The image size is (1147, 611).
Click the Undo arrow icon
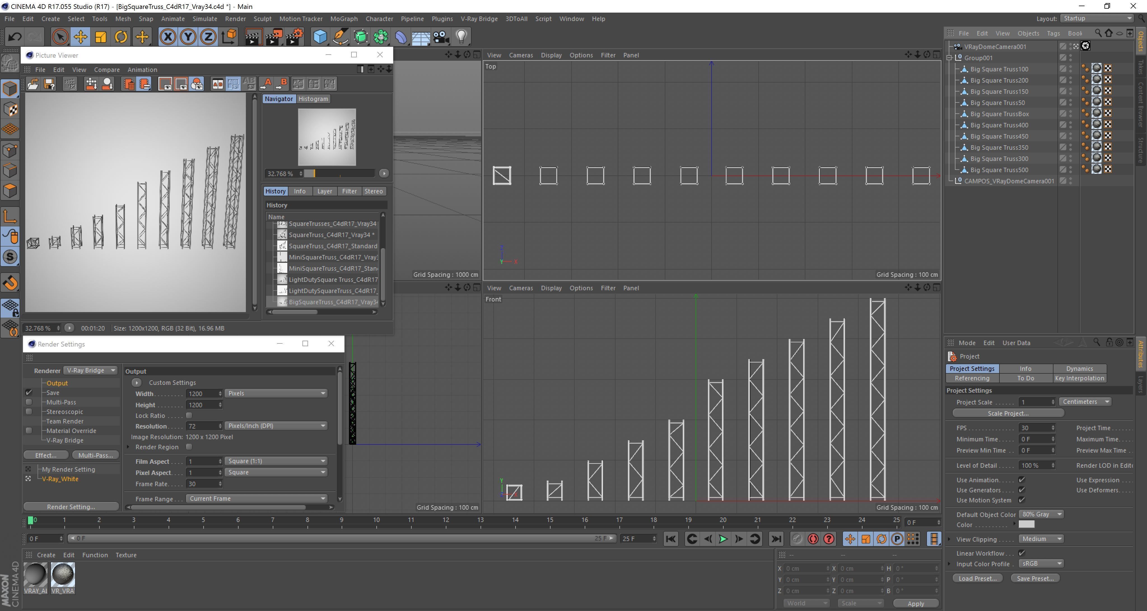click(15, 37)
